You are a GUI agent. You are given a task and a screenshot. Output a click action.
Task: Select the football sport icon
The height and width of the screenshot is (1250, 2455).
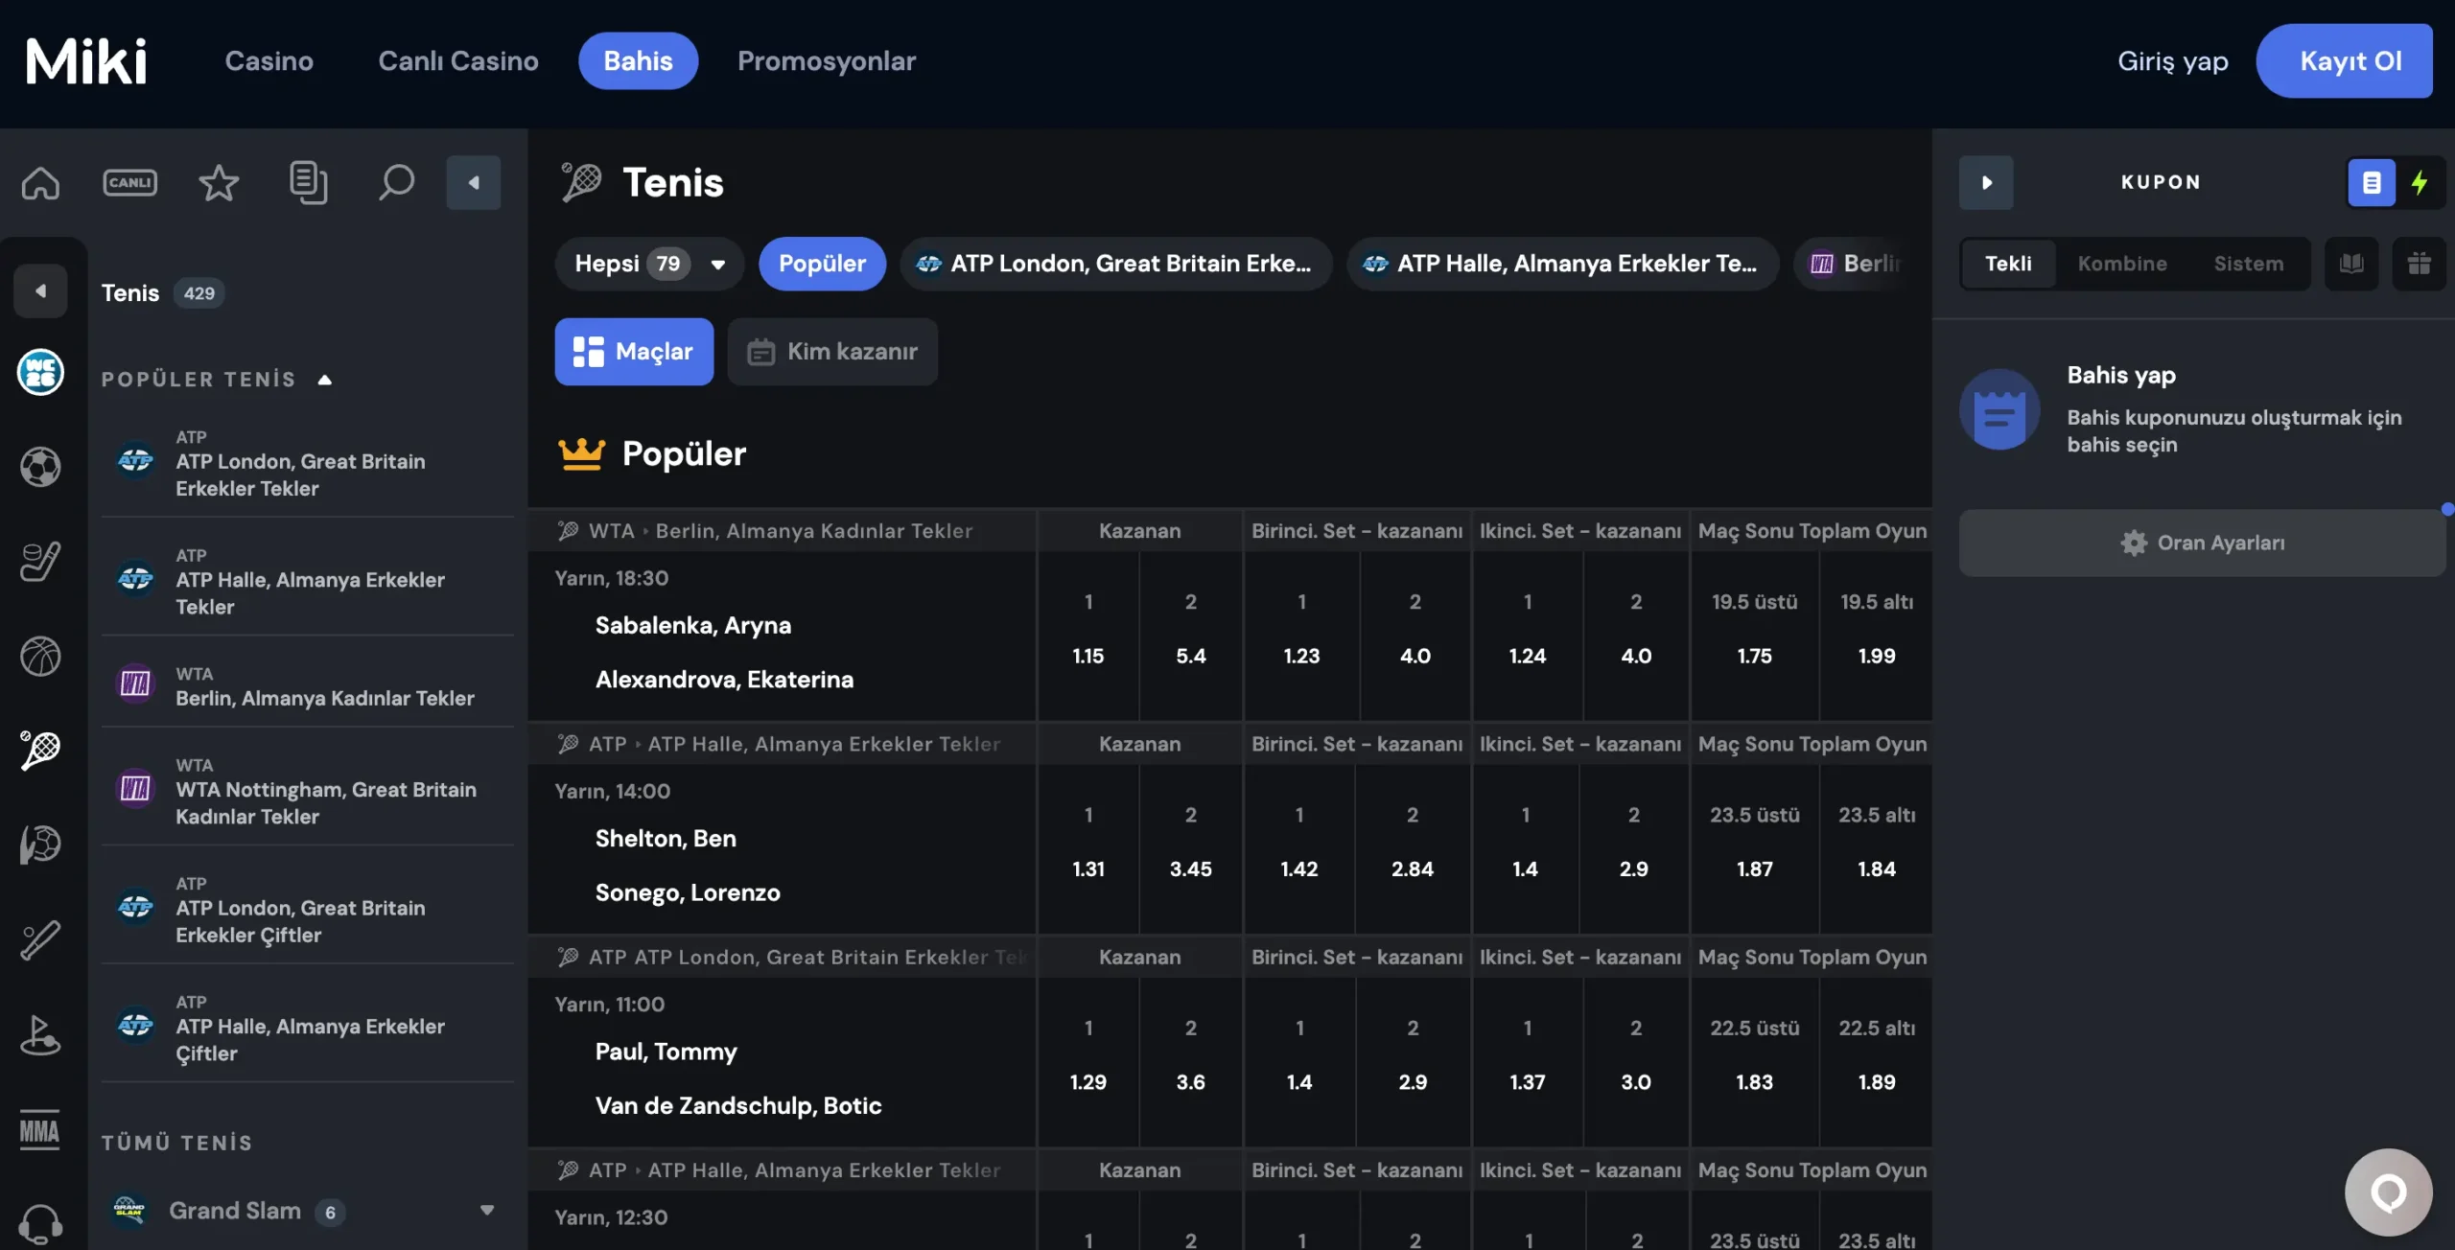coord(40,467)
